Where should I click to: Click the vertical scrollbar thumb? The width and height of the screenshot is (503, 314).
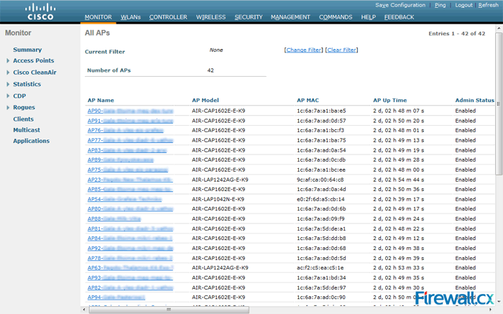click(x=499, y=103)
